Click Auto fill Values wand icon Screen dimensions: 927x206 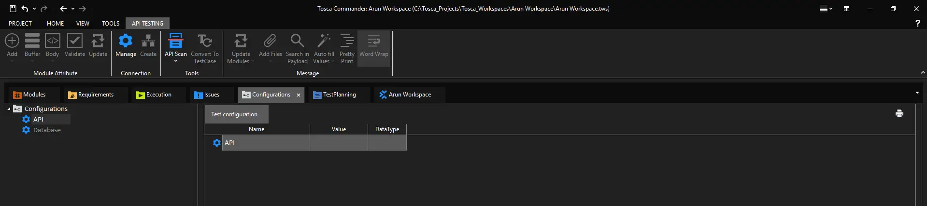pos(324,41)
